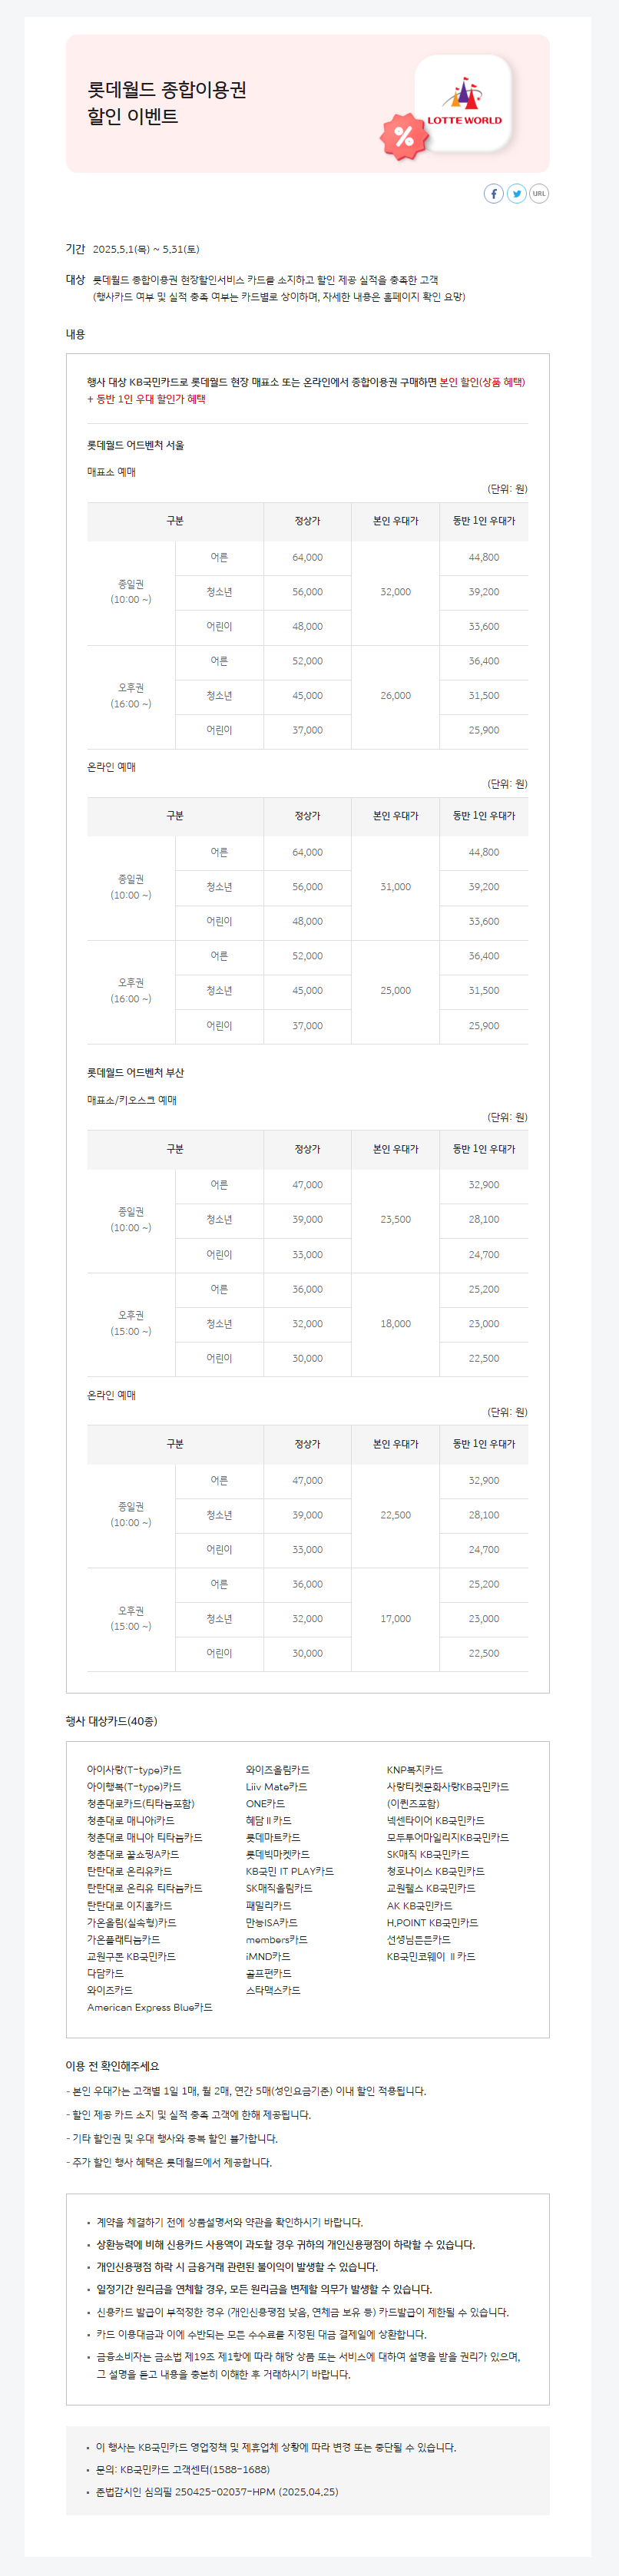Screen dimensions: 619x2576
Task: Click the 매표소/키오스크 예매 label
Action: click(132, 1100)
